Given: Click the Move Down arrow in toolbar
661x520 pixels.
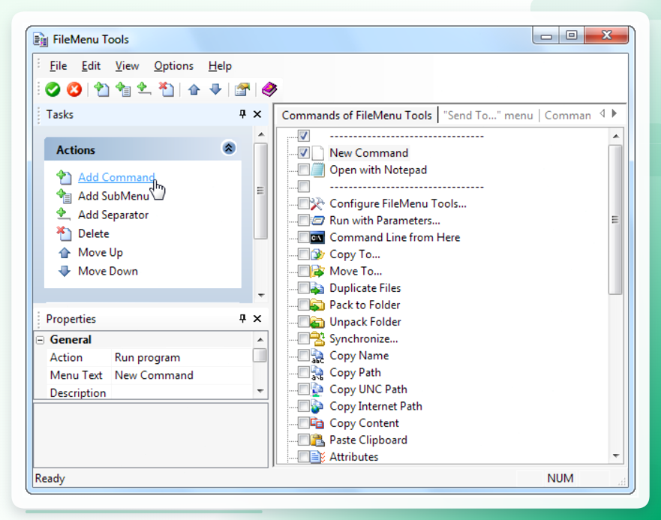Looking at the screenshot, I should click(x=215, y=89).
